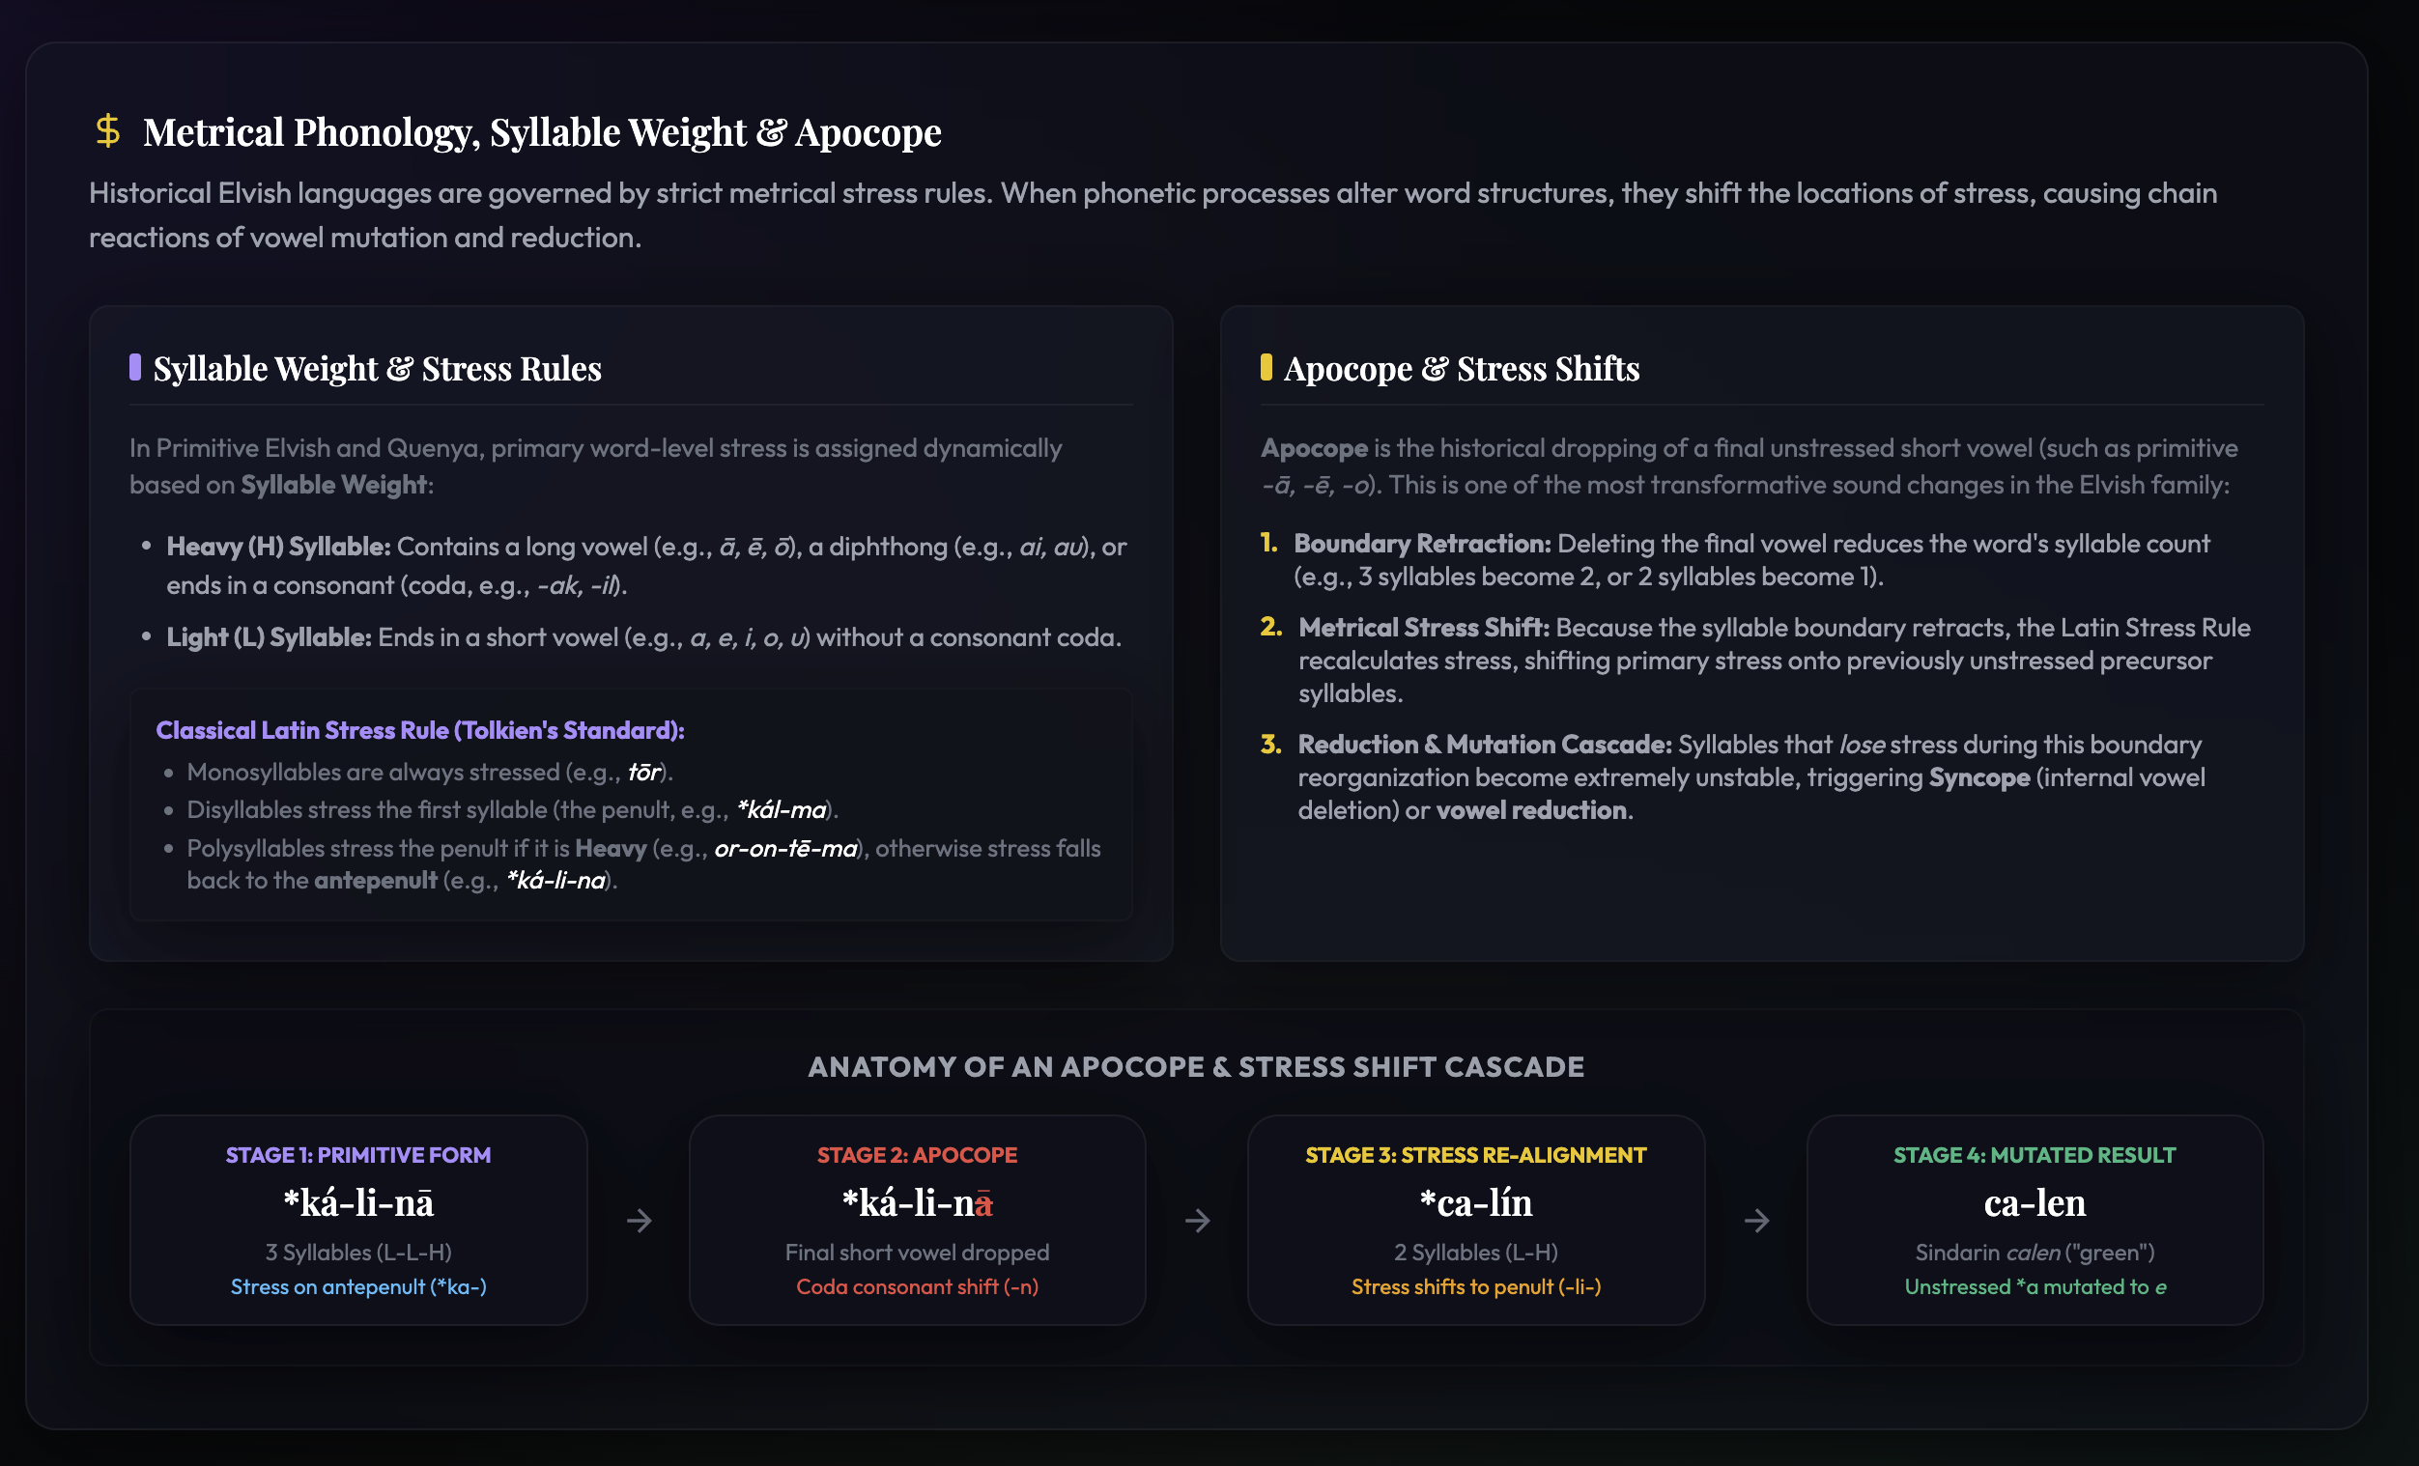Viewport: 2419px width, 1466px height.
Task: Click the Classical Latin Stress Rule heading
Action: click(420, 730)
